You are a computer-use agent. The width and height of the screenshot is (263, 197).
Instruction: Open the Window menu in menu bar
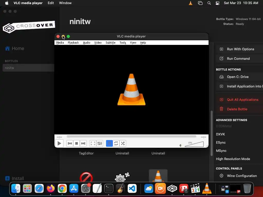(x=65, y=3)
